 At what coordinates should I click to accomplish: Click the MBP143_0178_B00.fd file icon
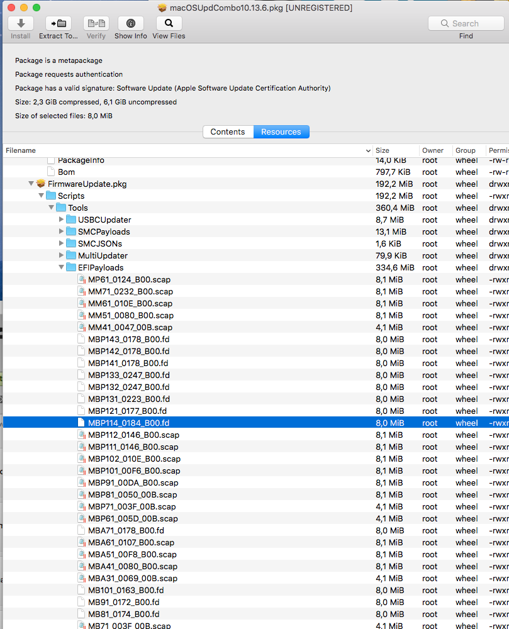pos(81,340)
